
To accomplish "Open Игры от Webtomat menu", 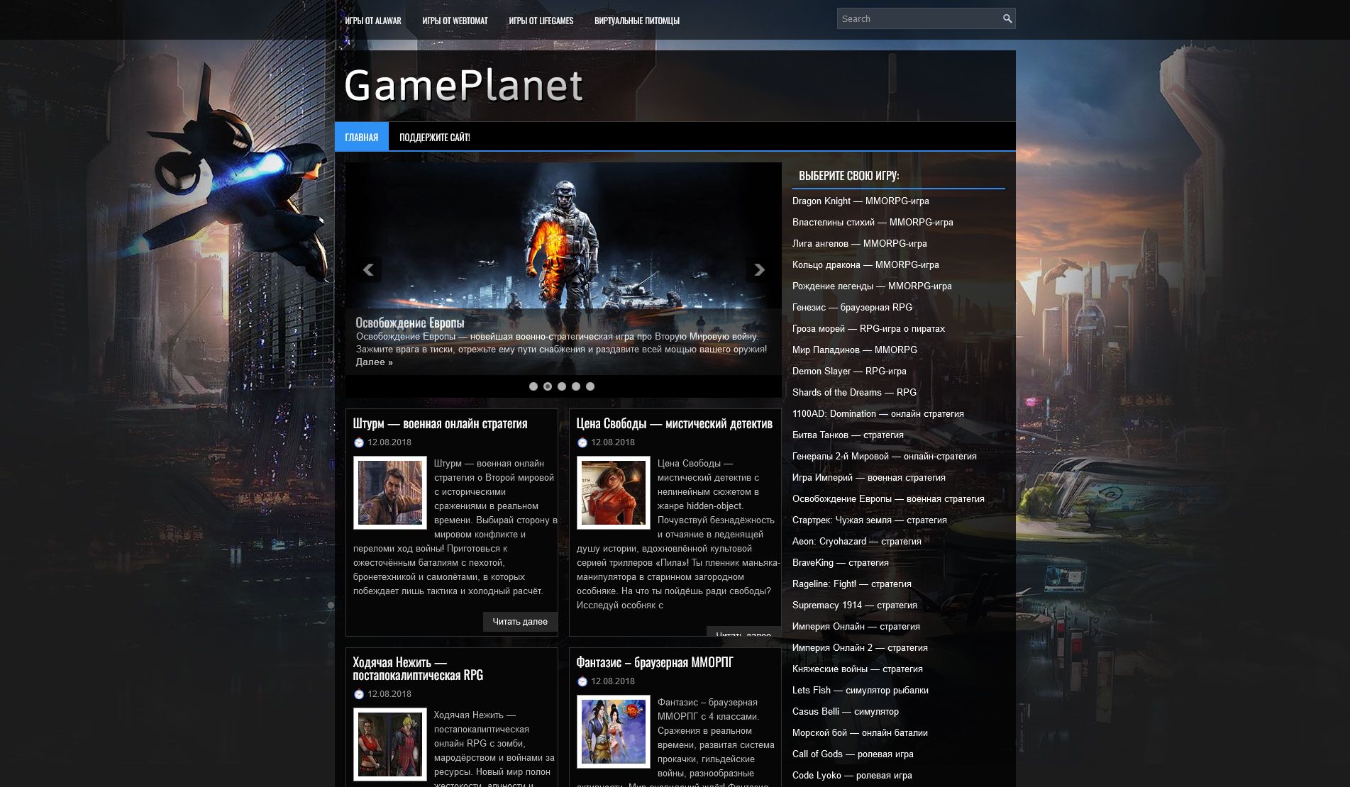I will pyautogui.click(x=455, y=21).
